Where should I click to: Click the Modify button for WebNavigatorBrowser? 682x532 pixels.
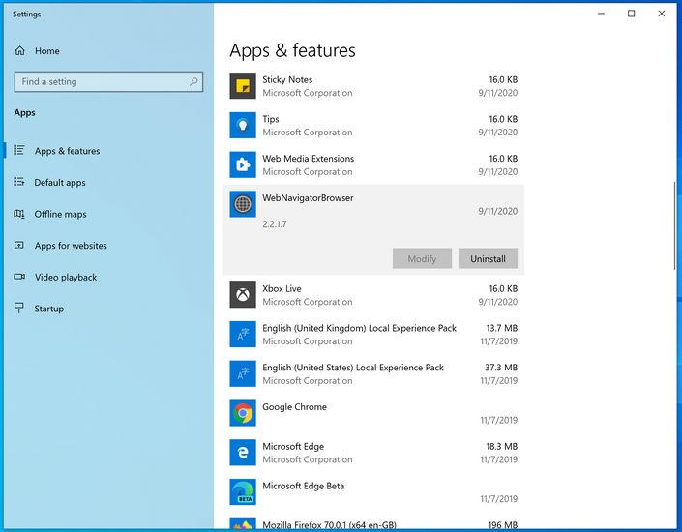coord(422,258)
